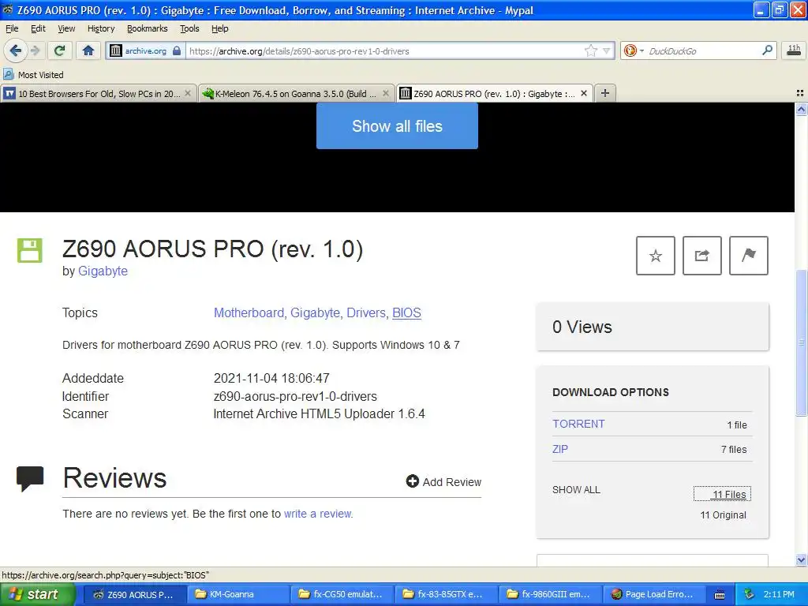Click the Reviews speech bubble icon
The width and height of the screenshot is (808, 606).
(30, 478)
